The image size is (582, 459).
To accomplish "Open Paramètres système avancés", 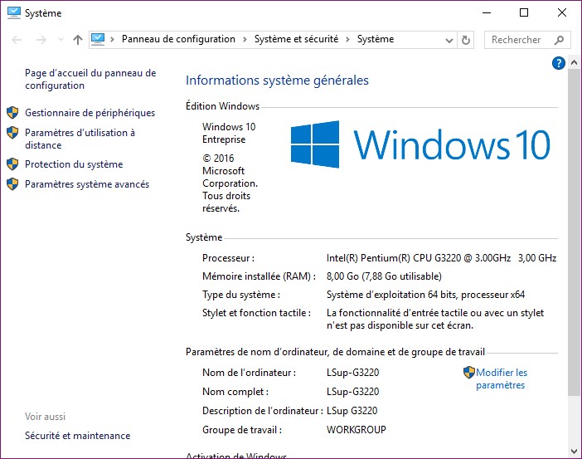I will pos(87,184).
